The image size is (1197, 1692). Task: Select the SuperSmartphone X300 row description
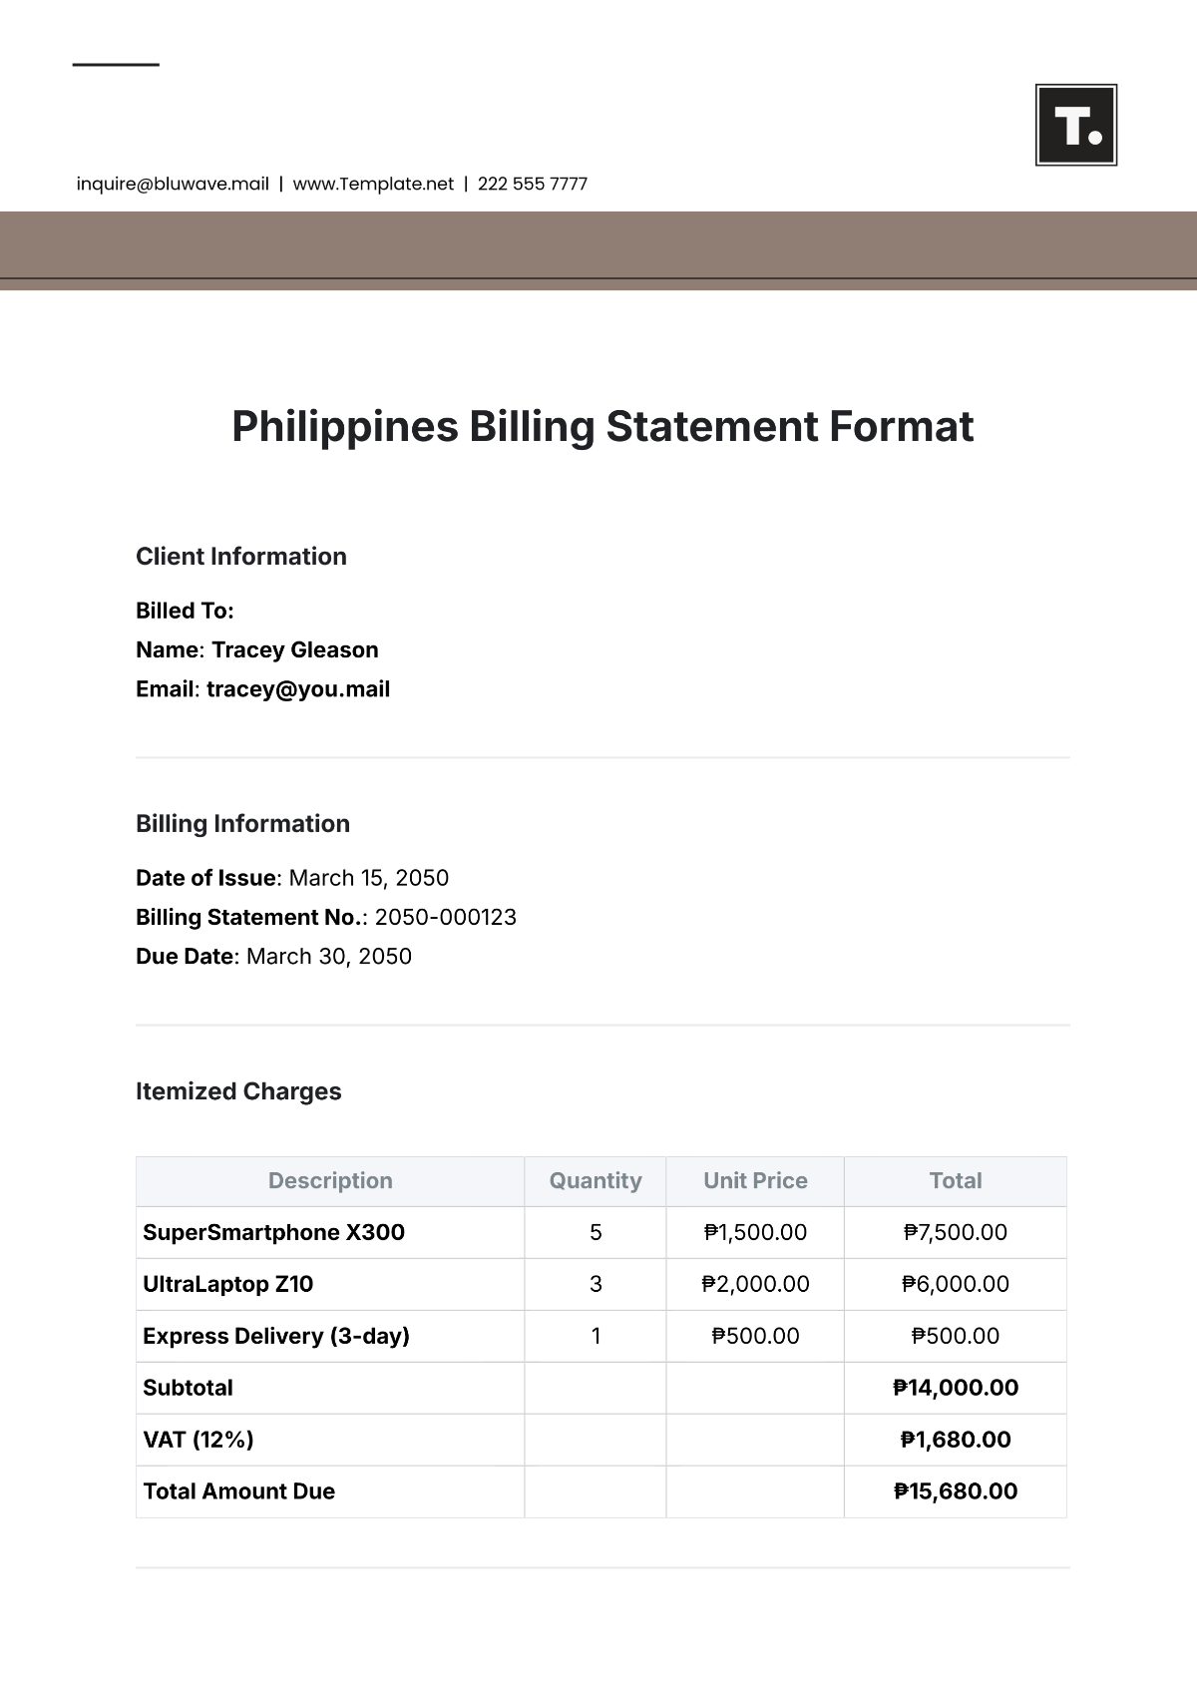click(273, 1233)
